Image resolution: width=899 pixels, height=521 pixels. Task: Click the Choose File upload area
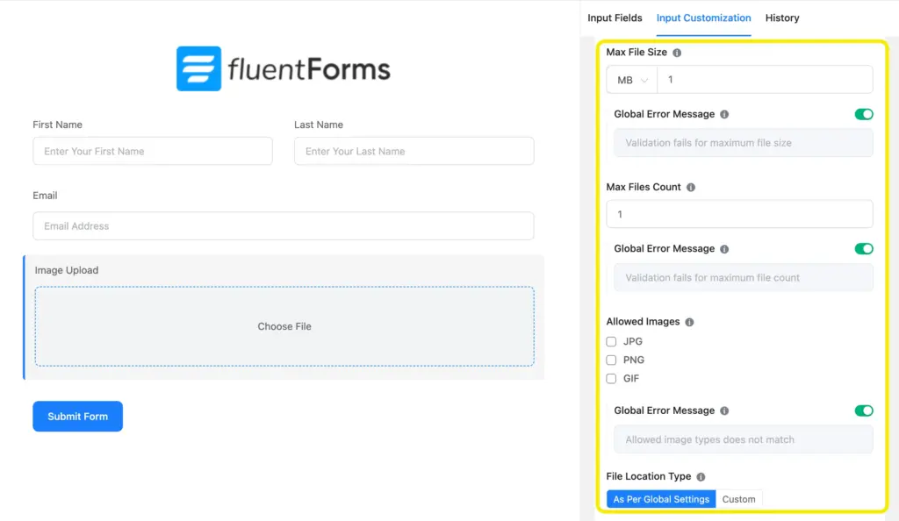[x=284, y=326]
